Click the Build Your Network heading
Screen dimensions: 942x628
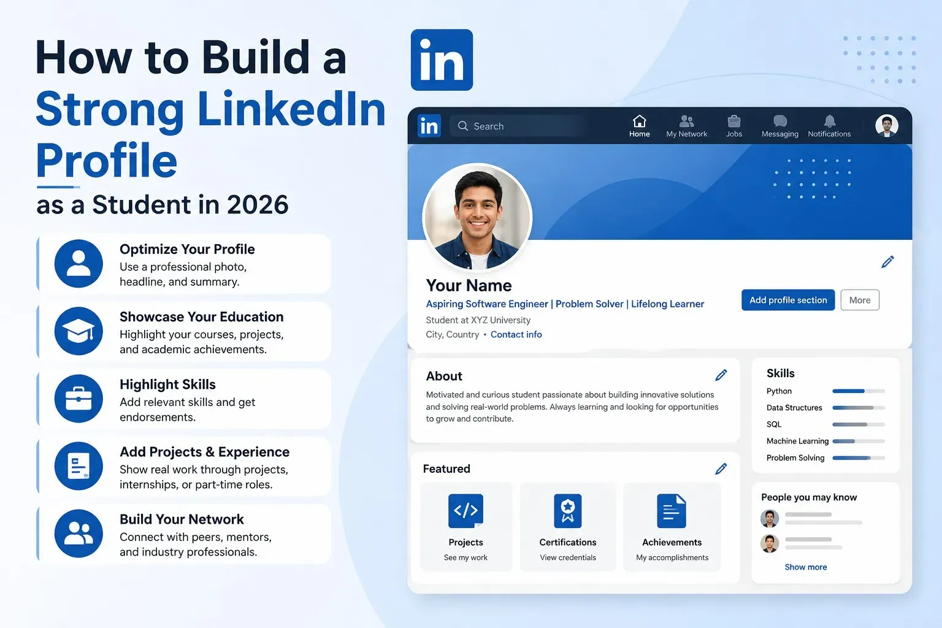click(182, 519)
